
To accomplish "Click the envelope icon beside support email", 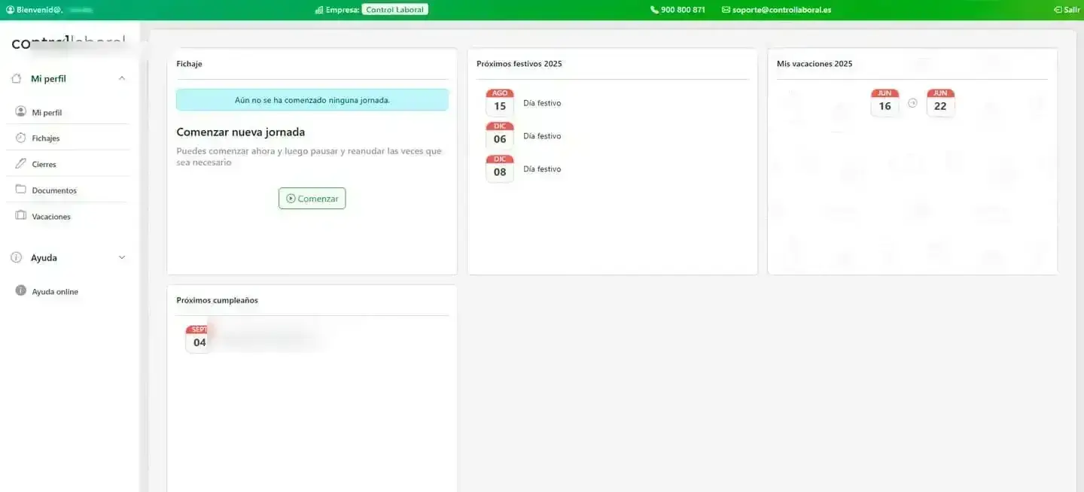I will tap(726, 10).
